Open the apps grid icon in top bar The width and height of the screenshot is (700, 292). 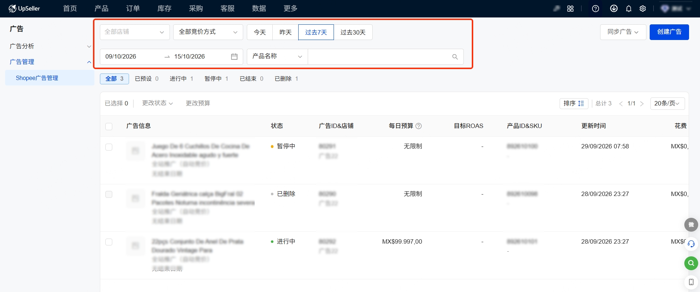click(x=571, y=8)
